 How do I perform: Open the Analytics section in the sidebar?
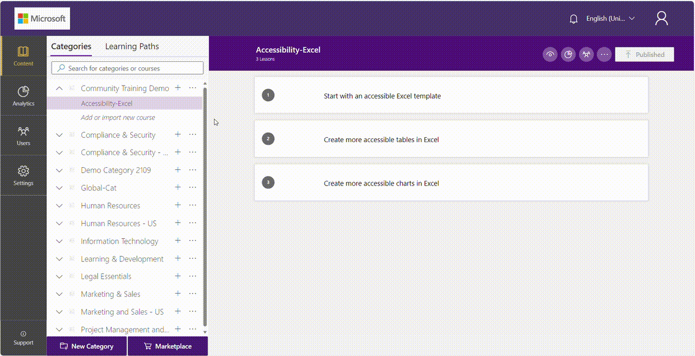click(x=23, y=96)
